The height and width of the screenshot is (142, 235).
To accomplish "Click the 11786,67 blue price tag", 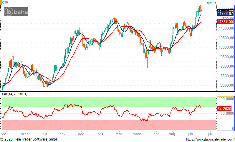I will pyautogui.click(x=225, y=13).
